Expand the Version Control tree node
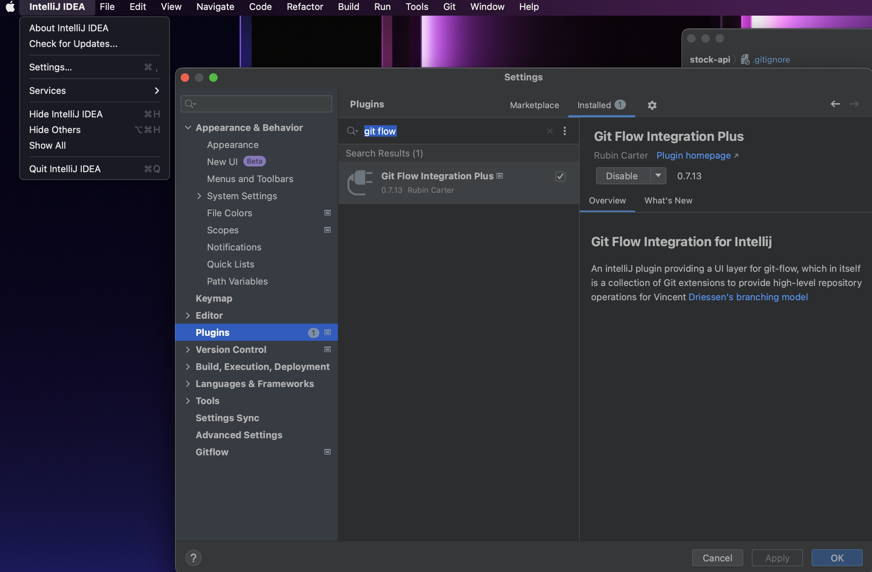872x572 pixels. click(188, 350)
